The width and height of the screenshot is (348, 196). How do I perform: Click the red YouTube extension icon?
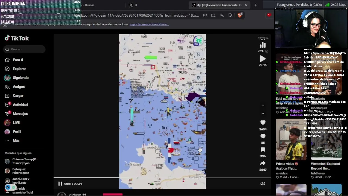pos(269,15)
